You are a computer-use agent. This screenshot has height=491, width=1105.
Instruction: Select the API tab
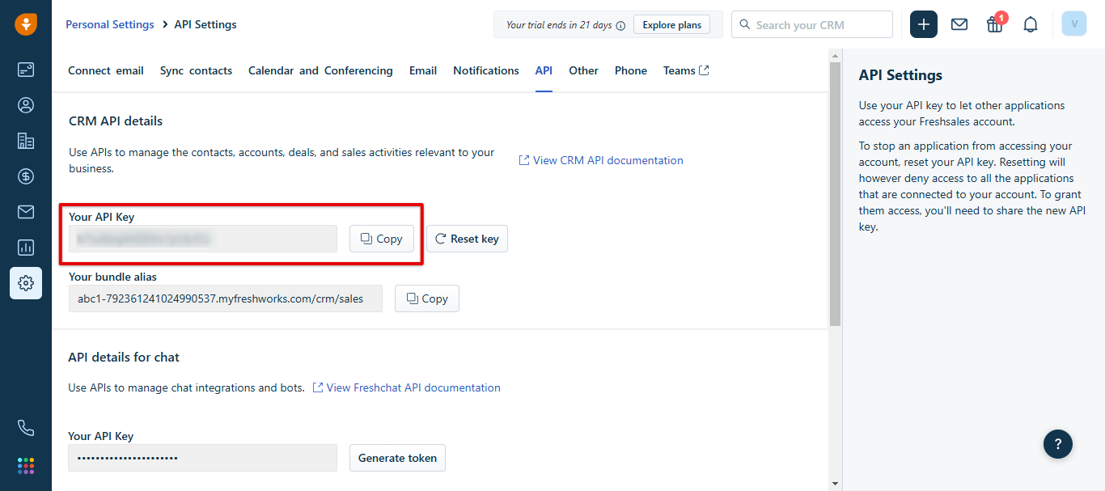pyautogui.click(x=544, y=70)
